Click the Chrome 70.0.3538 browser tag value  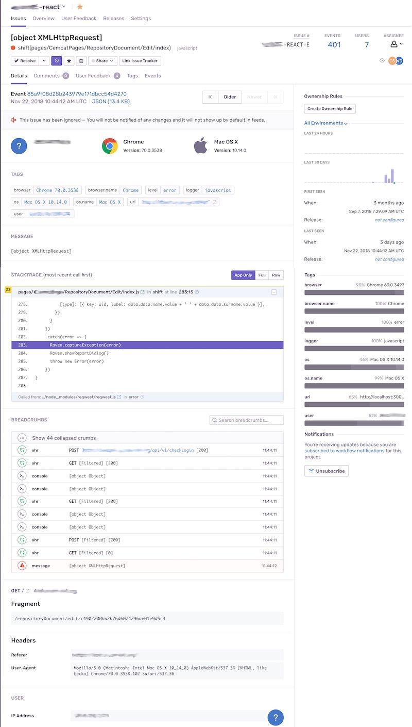pos(57,190)
